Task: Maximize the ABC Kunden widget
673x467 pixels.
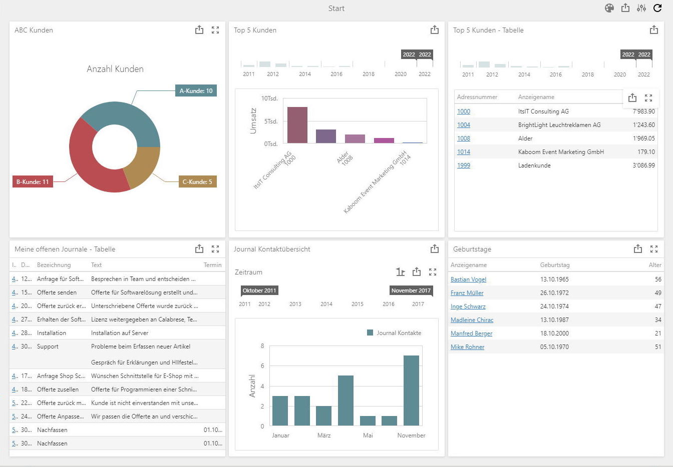Action: point(215,30)
